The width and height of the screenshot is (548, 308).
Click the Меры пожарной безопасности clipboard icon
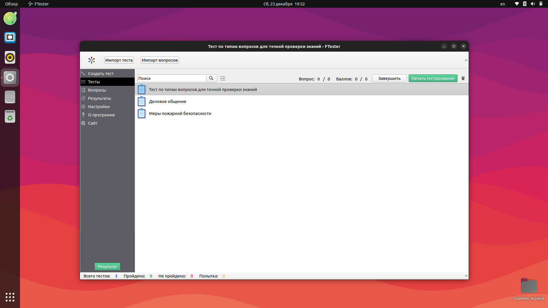pyautogui.click(x=142, y=114)
